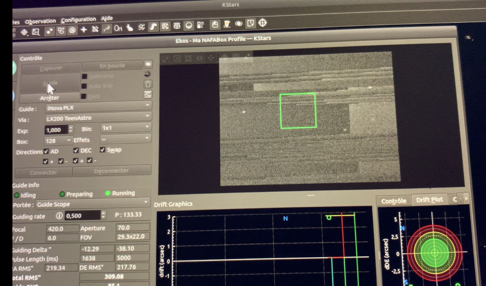
Task: Click the Aperture field showing 70.0
Action: pyautogui.click(x=133, y=227)
